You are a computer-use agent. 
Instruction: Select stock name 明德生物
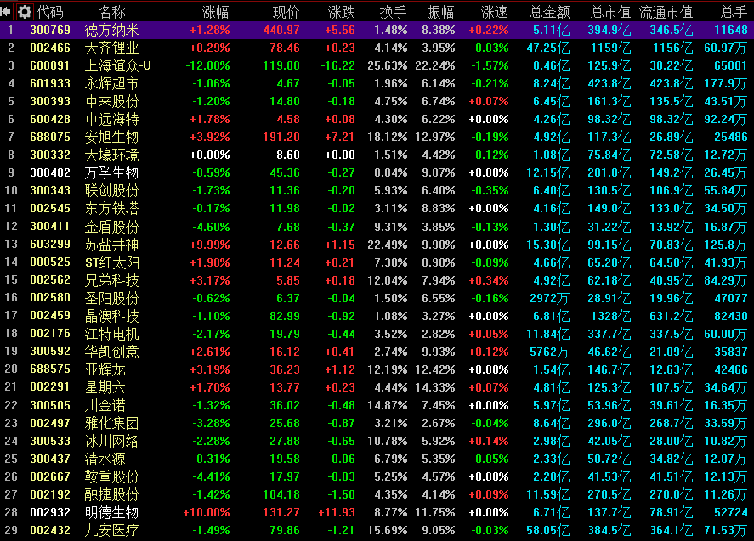pos(111,512)
